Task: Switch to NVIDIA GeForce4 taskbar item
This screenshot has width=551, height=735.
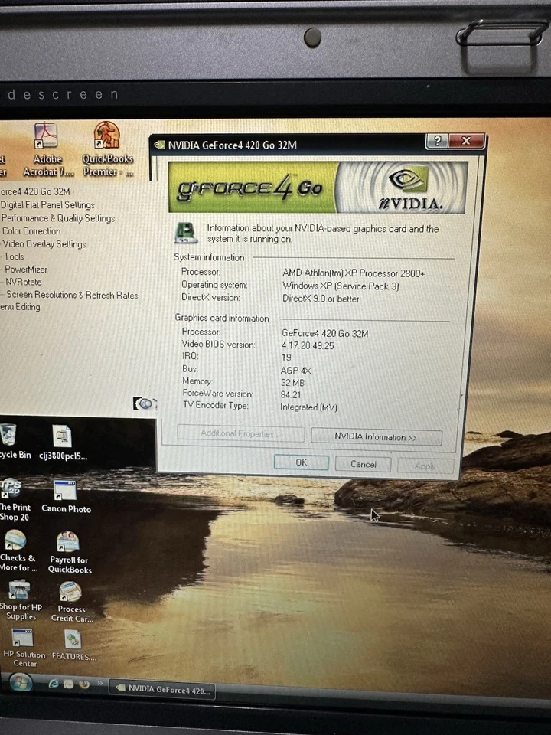Action: [162, 689]
